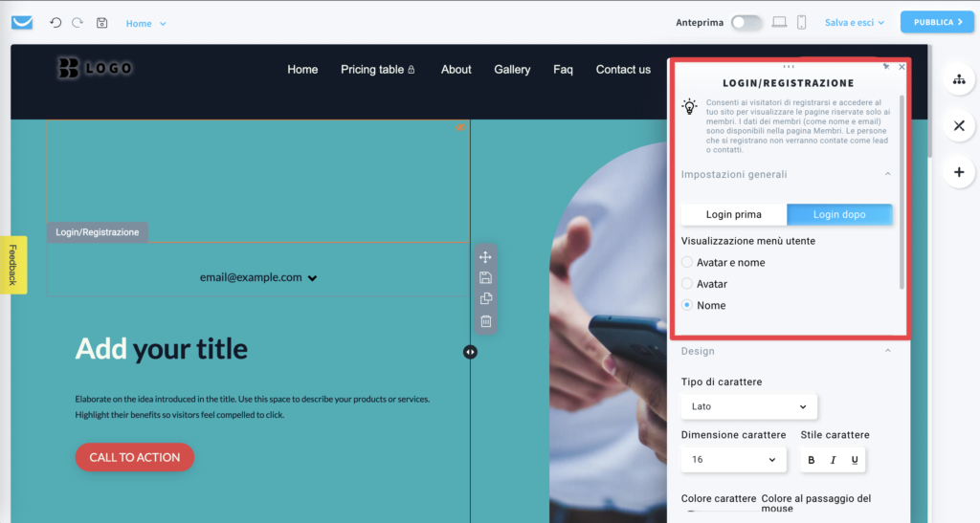The image size is (980, 523).
Task: Open the Dimensione carattere 16 dropdown
Action: [x=734, y=459]
